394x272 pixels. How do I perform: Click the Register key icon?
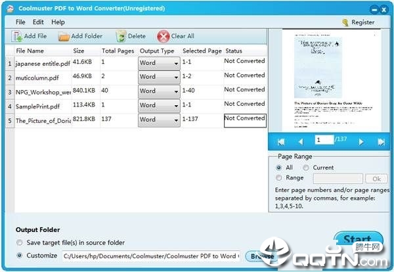click(345, 22)
